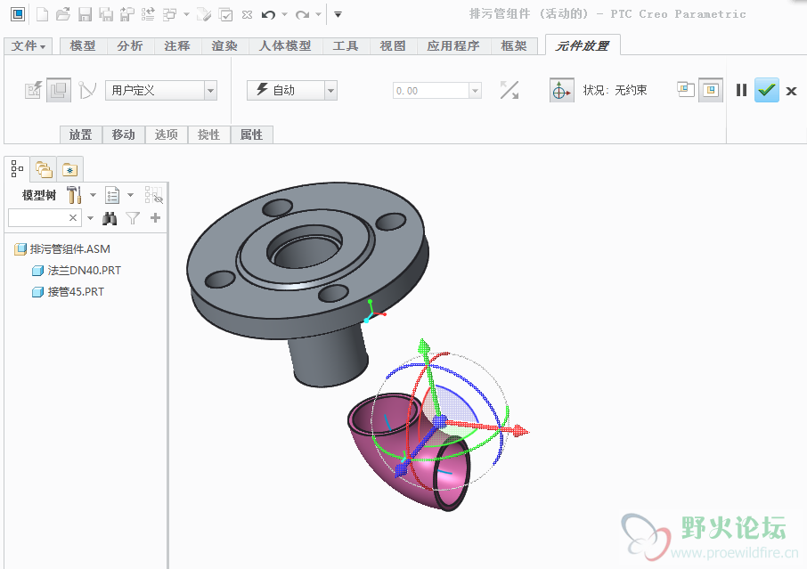
Task: Open the 挠性 panel tab
Action: tap(209, 134)
